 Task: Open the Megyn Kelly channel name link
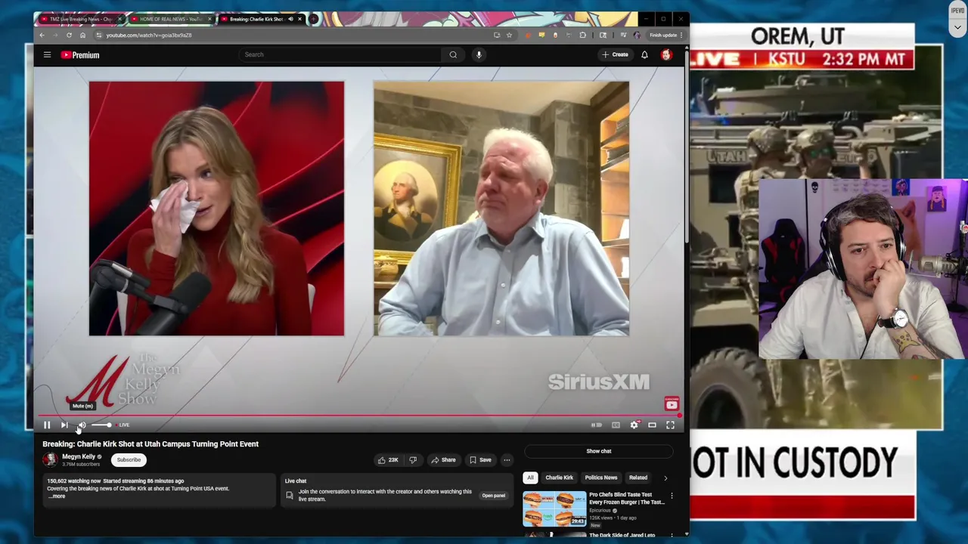click(x=79, y=456)
